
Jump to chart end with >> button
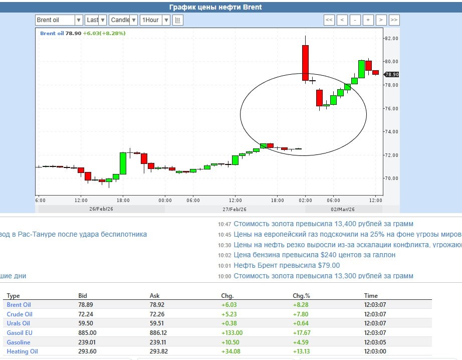click(394, 20)
